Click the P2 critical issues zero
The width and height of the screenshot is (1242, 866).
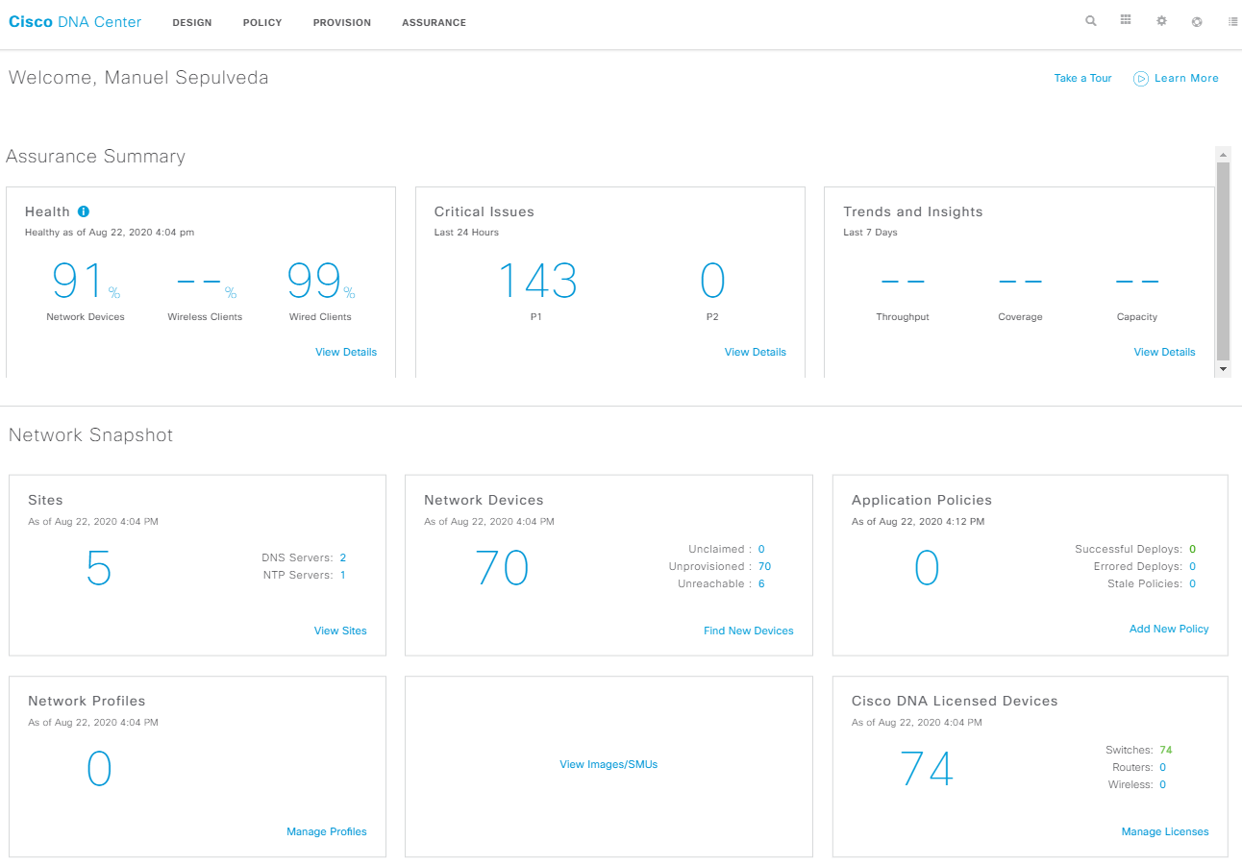712,281
